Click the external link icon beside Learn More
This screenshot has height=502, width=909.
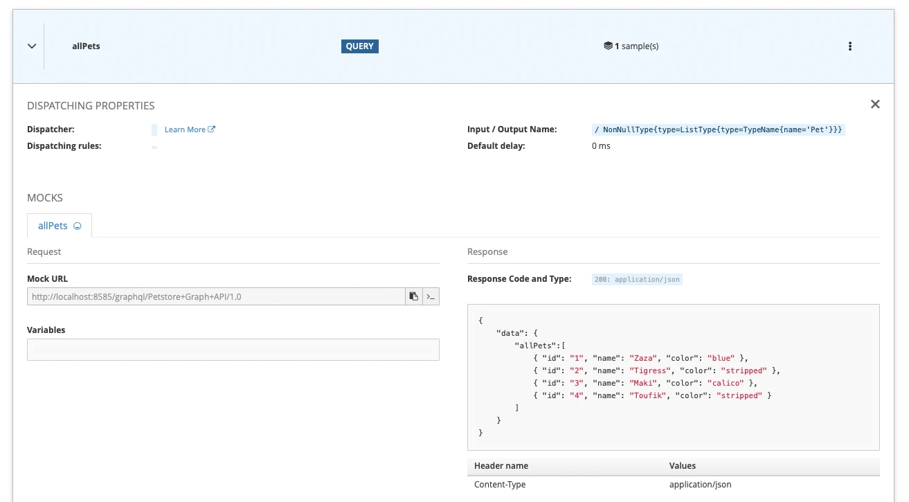(212, 129)
